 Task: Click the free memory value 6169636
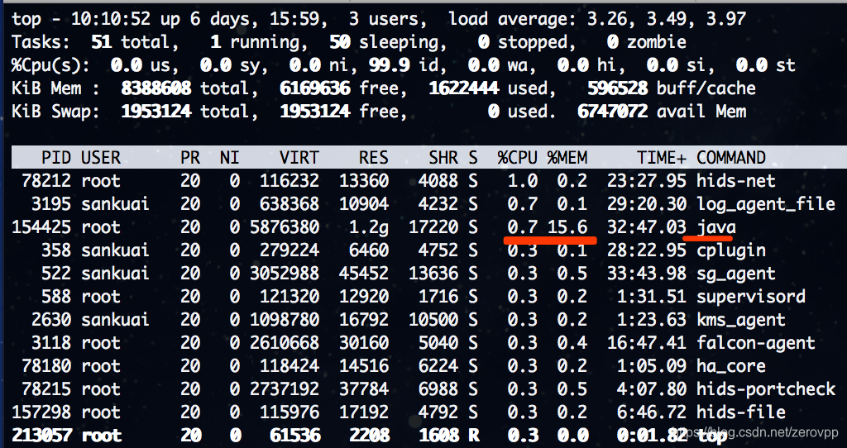coord(314,88)
